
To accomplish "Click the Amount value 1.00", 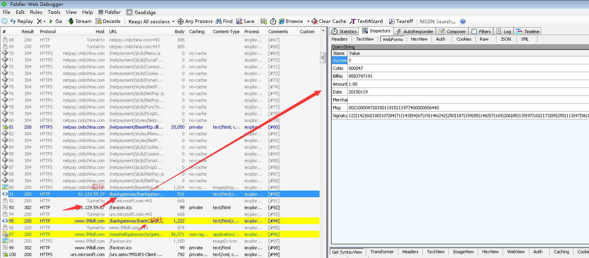I will coord(353,84).
